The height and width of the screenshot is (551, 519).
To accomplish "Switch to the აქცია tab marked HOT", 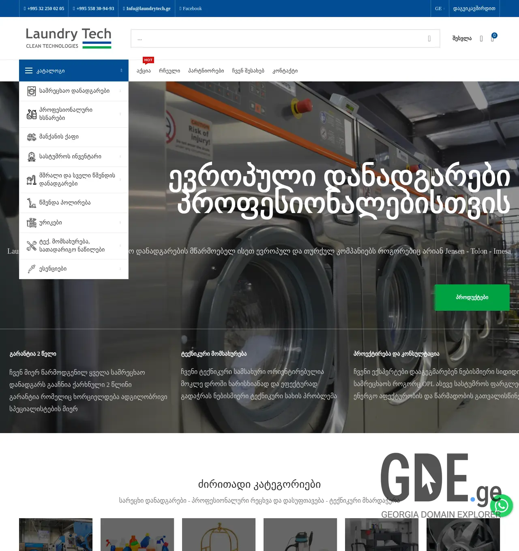I will click(x=143, y=70).
